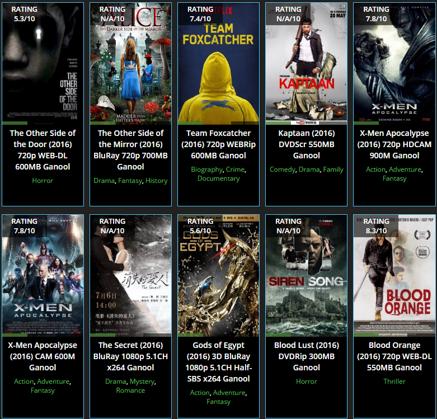
Task: Select Drama genre under The Secret
Action: 116,382
